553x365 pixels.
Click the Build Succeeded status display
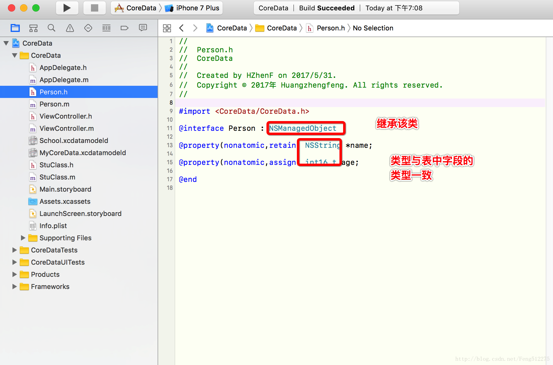click(356, 8)
